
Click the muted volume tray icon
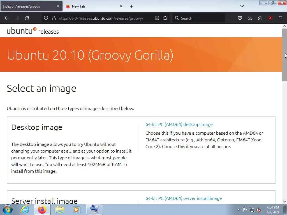point(259,210)
